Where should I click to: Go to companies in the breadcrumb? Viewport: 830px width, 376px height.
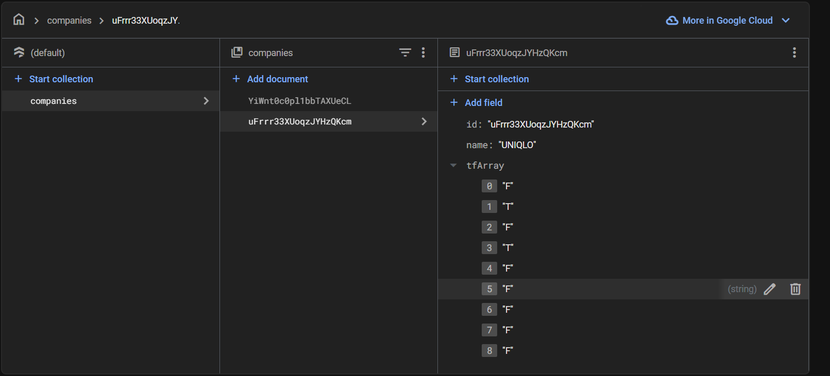(x=69, y=21)
